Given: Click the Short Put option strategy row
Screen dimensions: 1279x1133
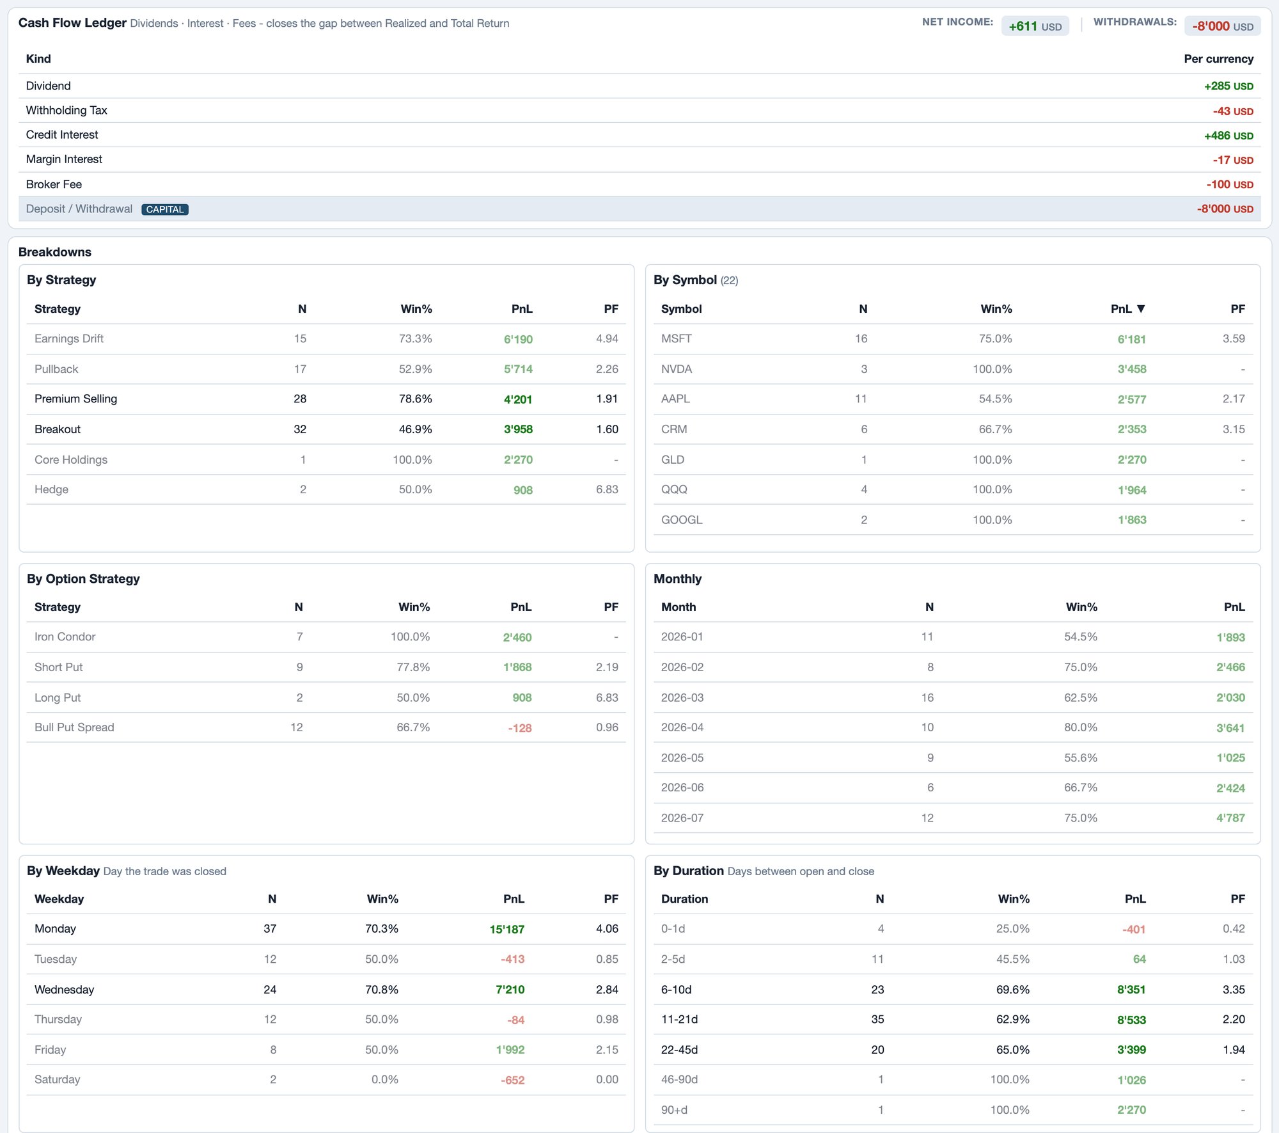Looking at the screenshot, I should coord(326,667).
